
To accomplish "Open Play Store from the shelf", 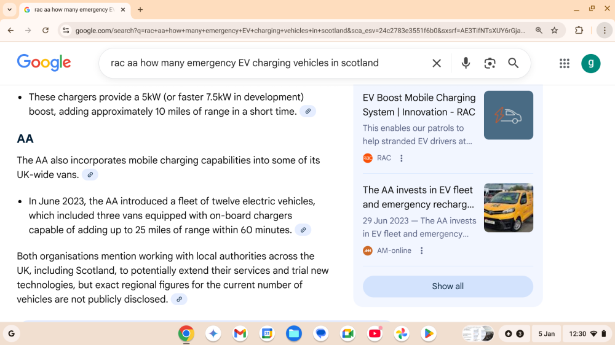I will coord(428,334).
